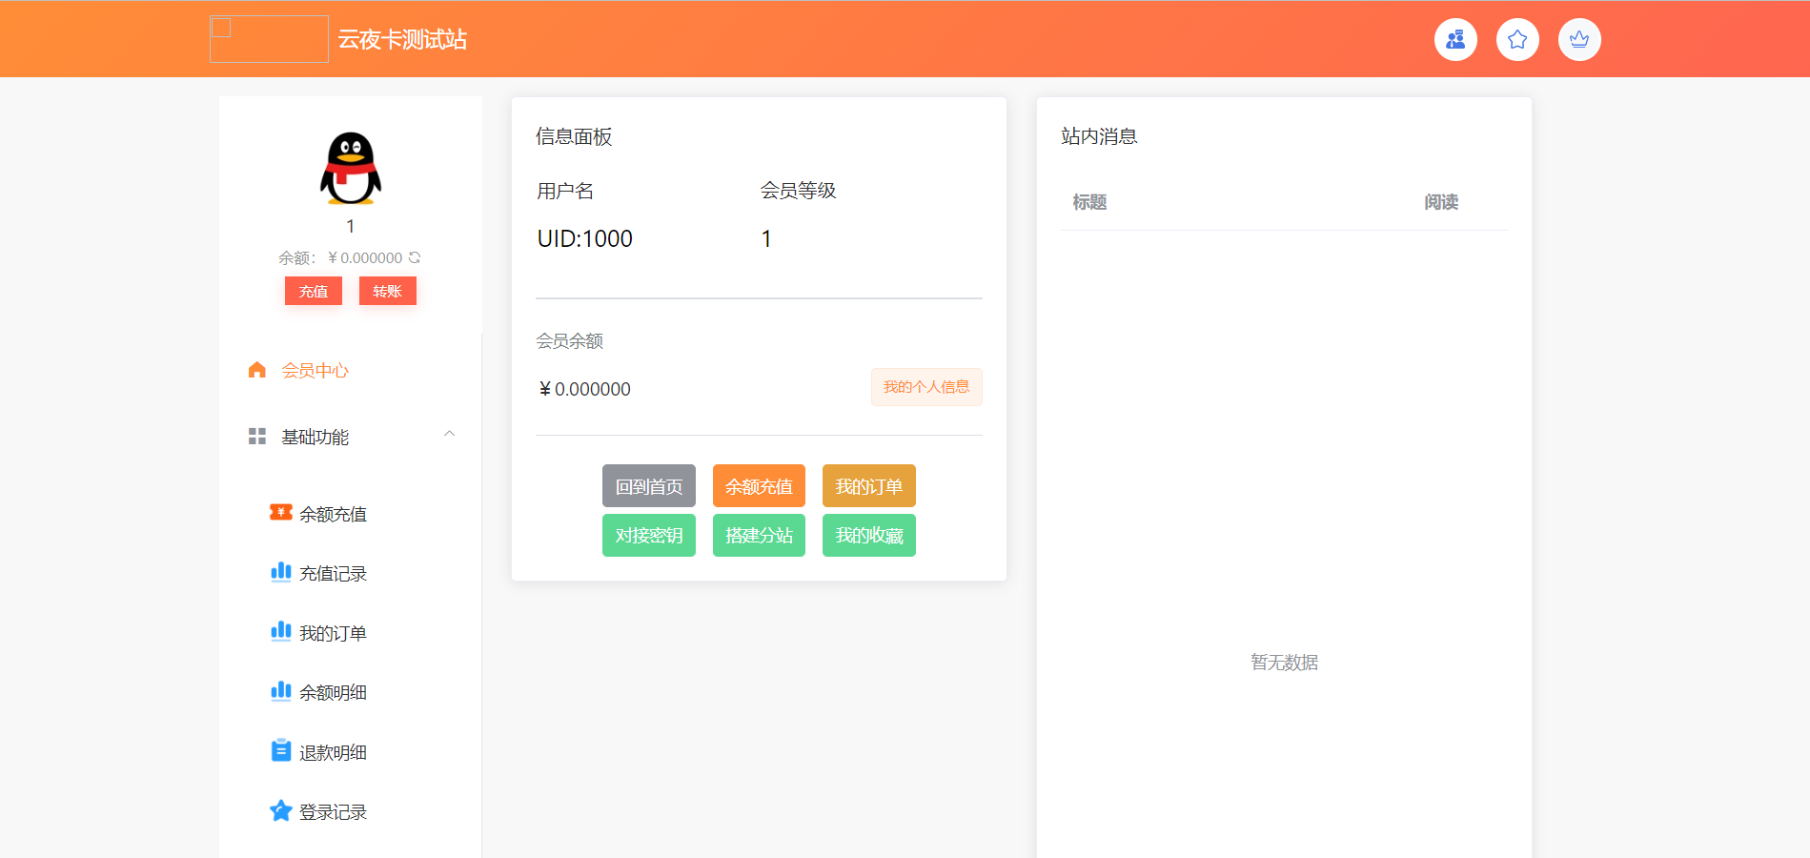1810x858 pixels.
Task: Select 基础功能 menu label
Action: [x=315, y=438]
